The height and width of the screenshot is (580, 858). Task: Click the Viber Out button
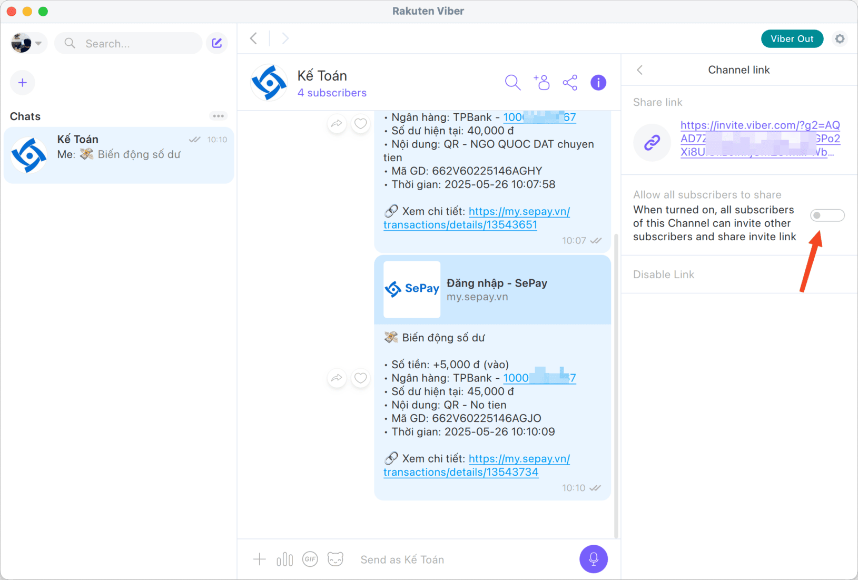coord(792,38)
